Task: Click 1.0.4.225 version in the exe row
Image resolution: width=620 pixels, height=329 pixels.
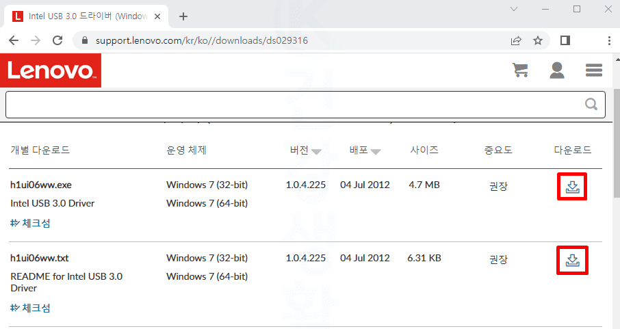Action: click(x=306, y=185)
